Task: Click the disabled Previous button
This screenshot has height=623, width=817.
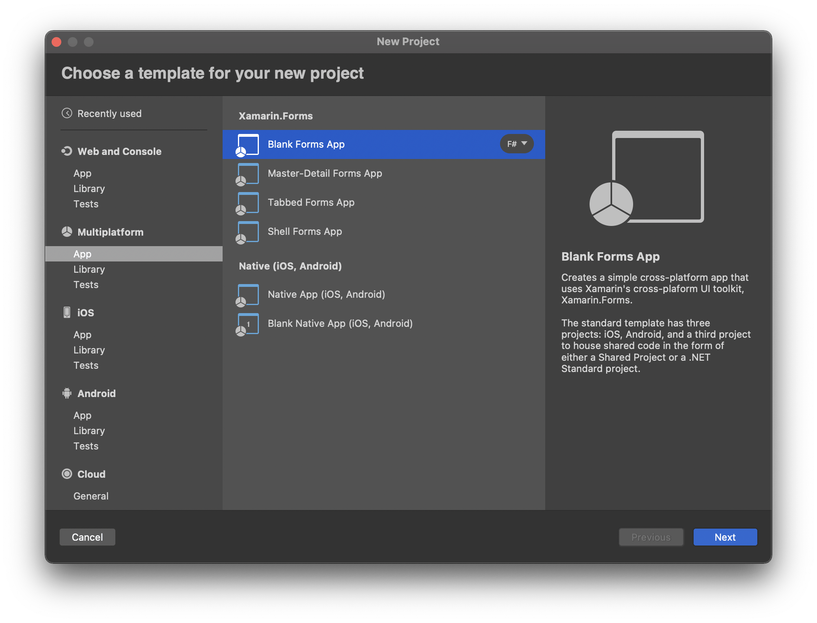Action: [x=651, y=537]
